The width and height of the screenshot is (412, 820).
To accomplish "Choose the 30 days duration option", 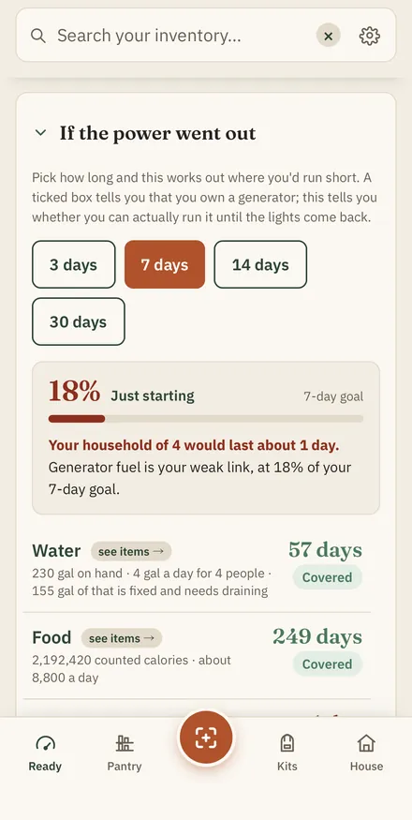I will (x=79, y=321).
